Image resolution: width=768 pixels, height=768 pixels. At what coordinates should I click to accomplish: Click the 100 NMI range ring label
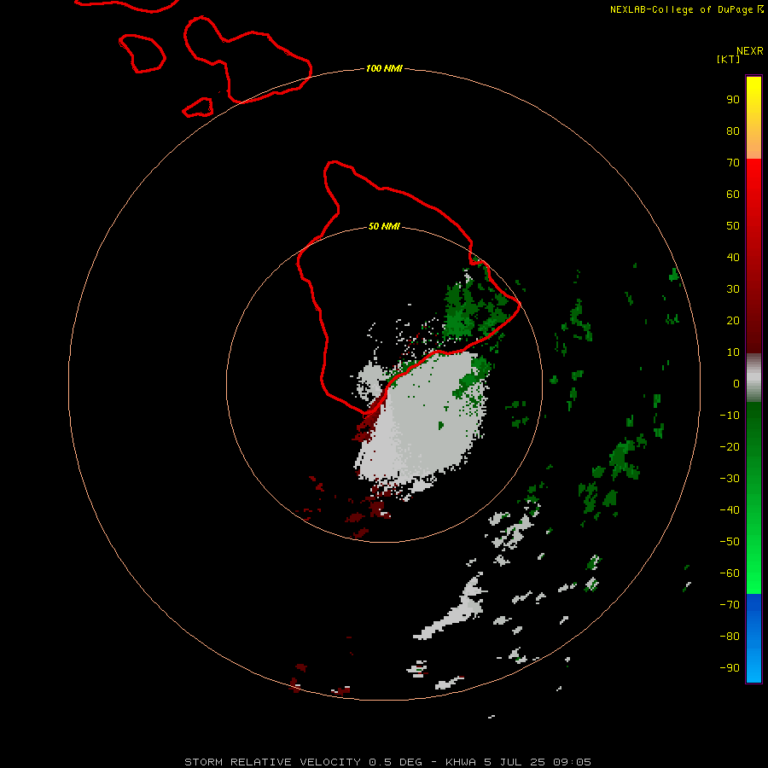pyautogui.click(x=384, y=68)
